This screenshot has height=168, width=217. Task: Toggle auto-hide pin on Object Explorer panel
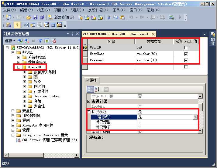72,34
